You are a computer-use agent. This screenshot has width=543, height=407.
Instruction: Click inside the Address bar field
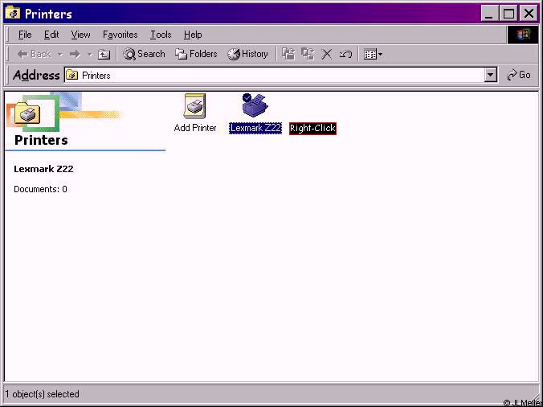click(280, 75)
